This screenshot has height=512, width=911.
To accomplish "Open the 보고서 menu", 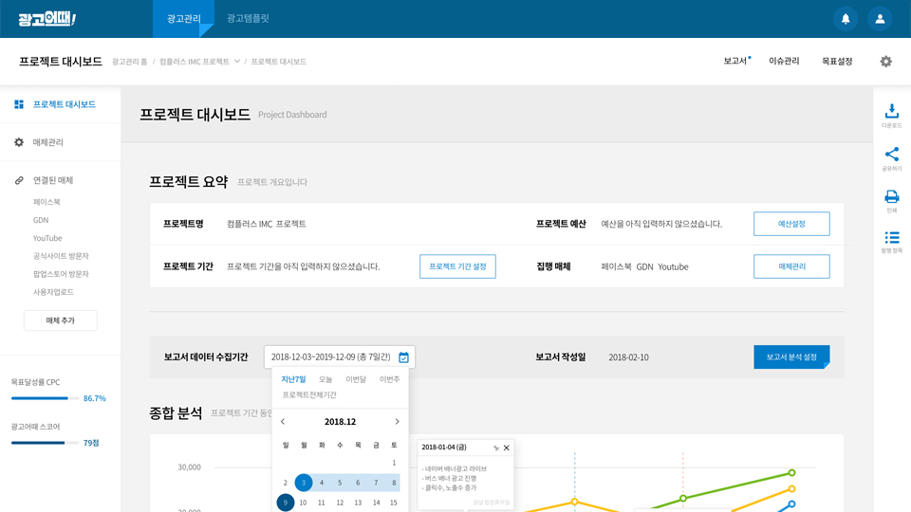I will coord(735,61).
